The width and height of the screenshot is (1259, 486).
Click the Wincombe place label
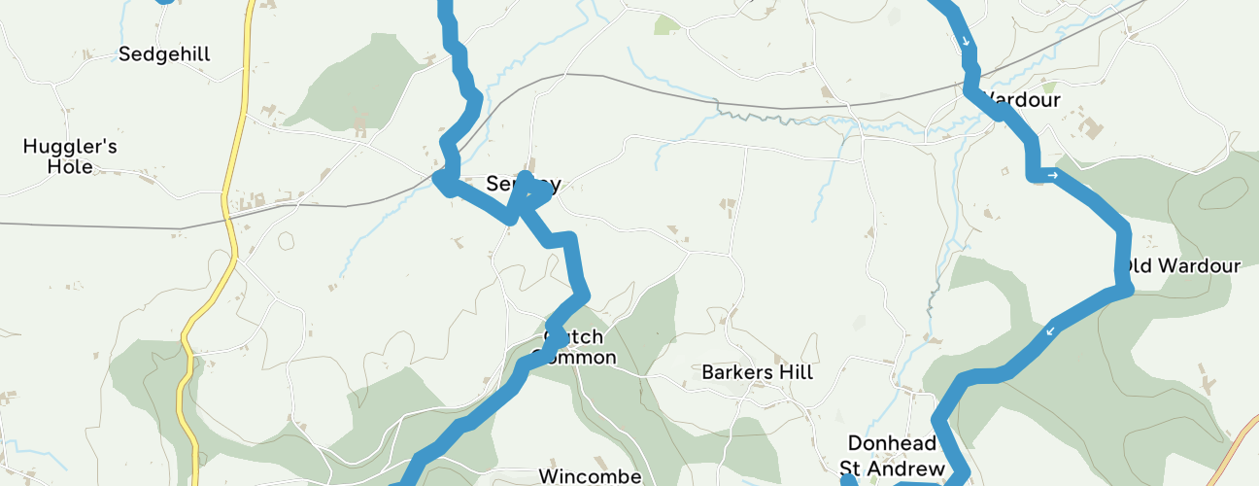point(590,476)
